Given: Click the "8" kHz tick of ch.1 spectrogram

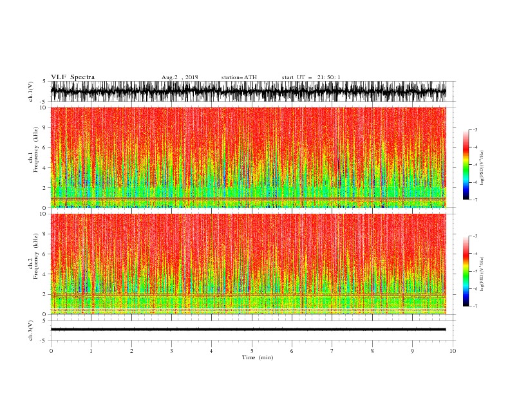Looking at the screenshot, I should tap(44, 127).
